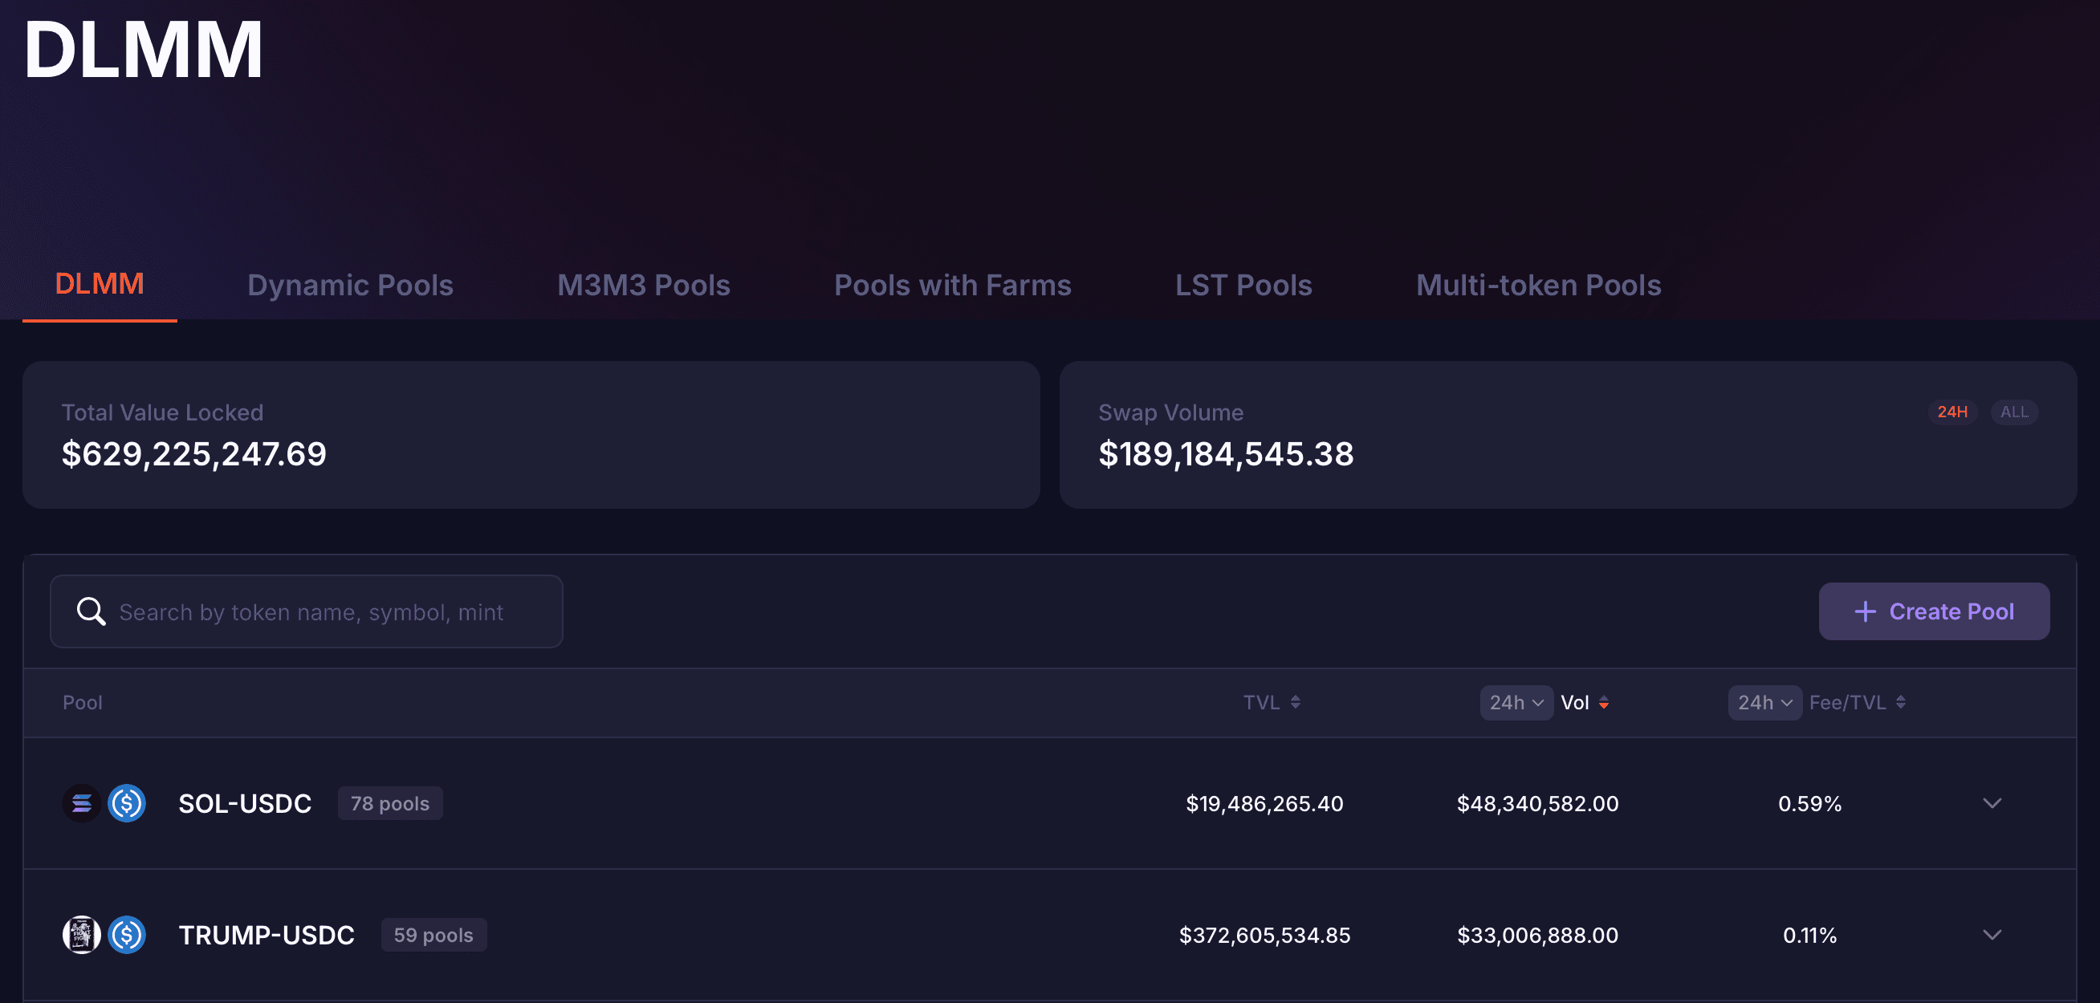Open the Vol 24h timeframe dropdown
This screenshot has width=2100, height=1003.
(x=1516, y=702)
